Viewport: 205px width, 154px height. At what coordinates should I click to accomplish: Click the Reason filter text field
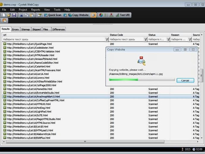(x=179, y=39)
